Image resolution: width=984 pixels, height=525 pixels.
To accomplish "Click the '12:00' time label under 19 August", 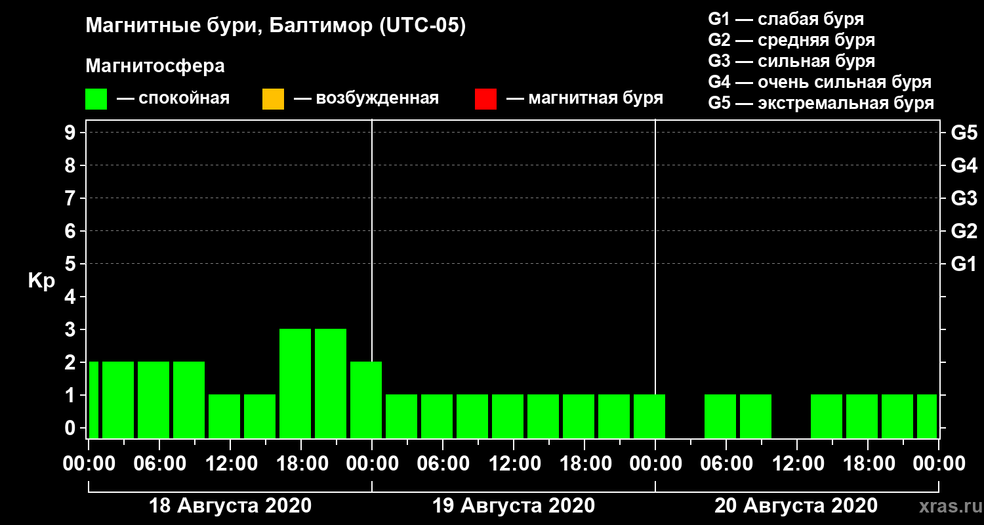I will 514,463.
